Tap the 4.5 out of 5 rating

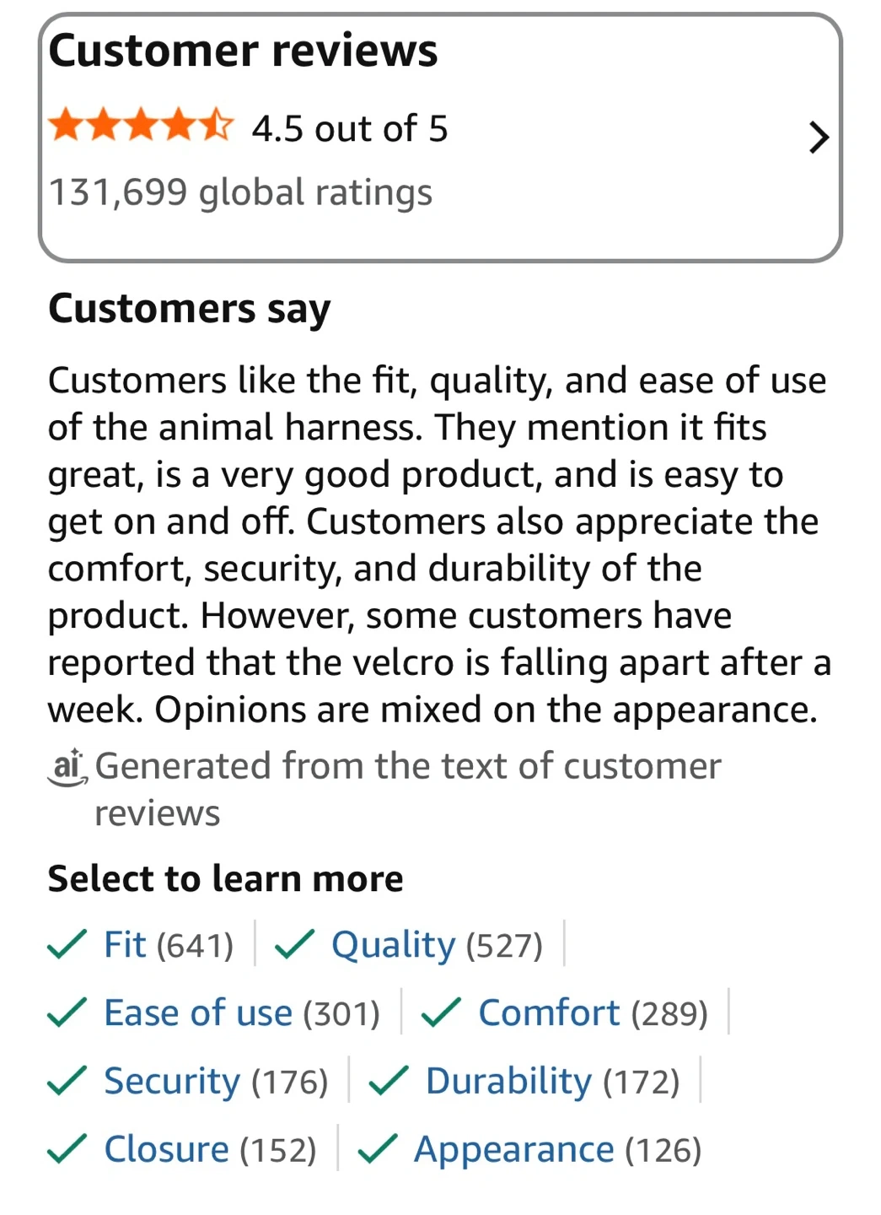pos(350,129)
